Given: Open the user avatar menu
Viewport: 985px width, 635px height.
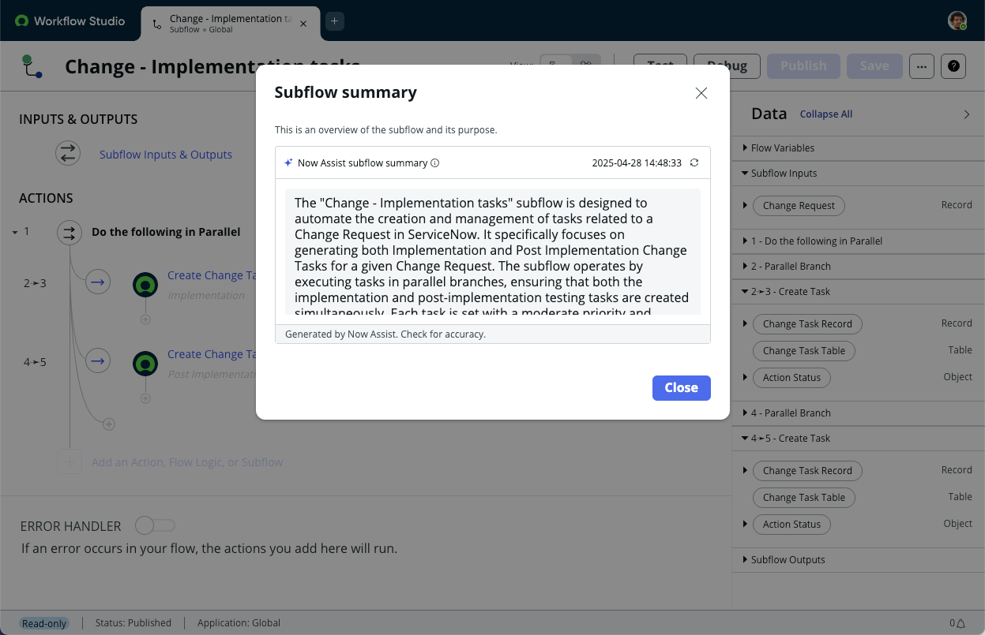Looking at the screenshot, I should click(957, 21).
